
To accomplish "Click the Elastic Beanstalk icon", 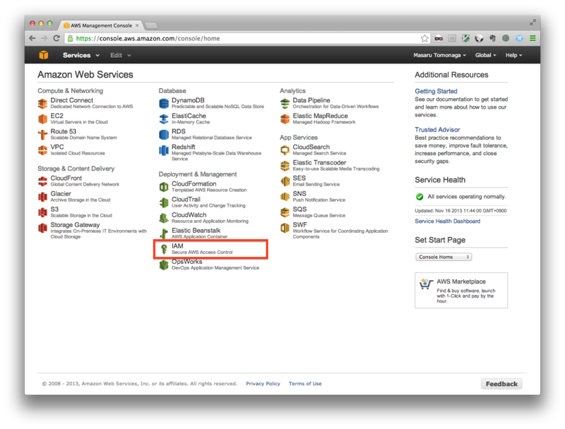I will tap(164, 234).
